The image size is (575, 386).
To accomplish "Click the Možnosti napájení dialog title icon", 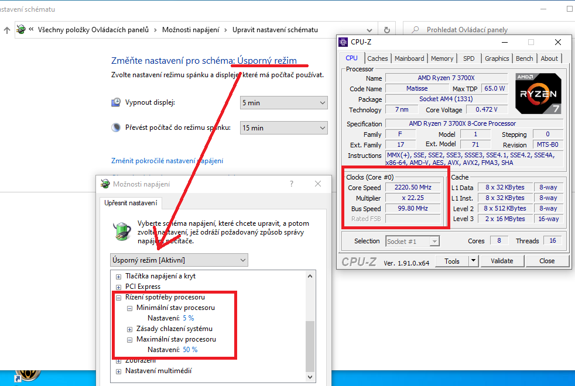I will (x=105, y=184).
